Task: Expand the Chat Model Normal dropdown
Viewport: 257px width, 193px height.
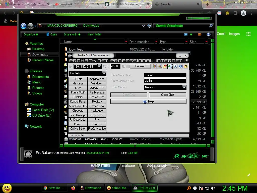Action: pyautogui.click(x=184, y=87)
